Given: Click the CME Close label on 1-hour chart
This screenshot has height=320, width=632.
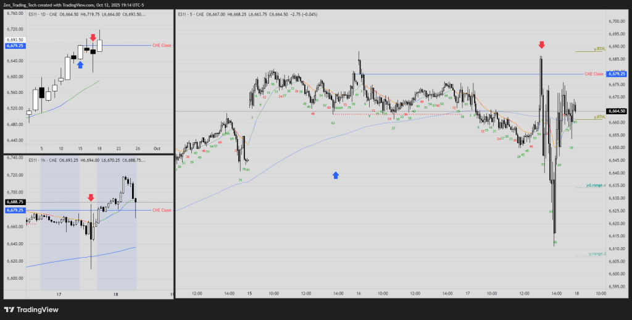Looking at the screenshot, I should click(x=161, y=211).
